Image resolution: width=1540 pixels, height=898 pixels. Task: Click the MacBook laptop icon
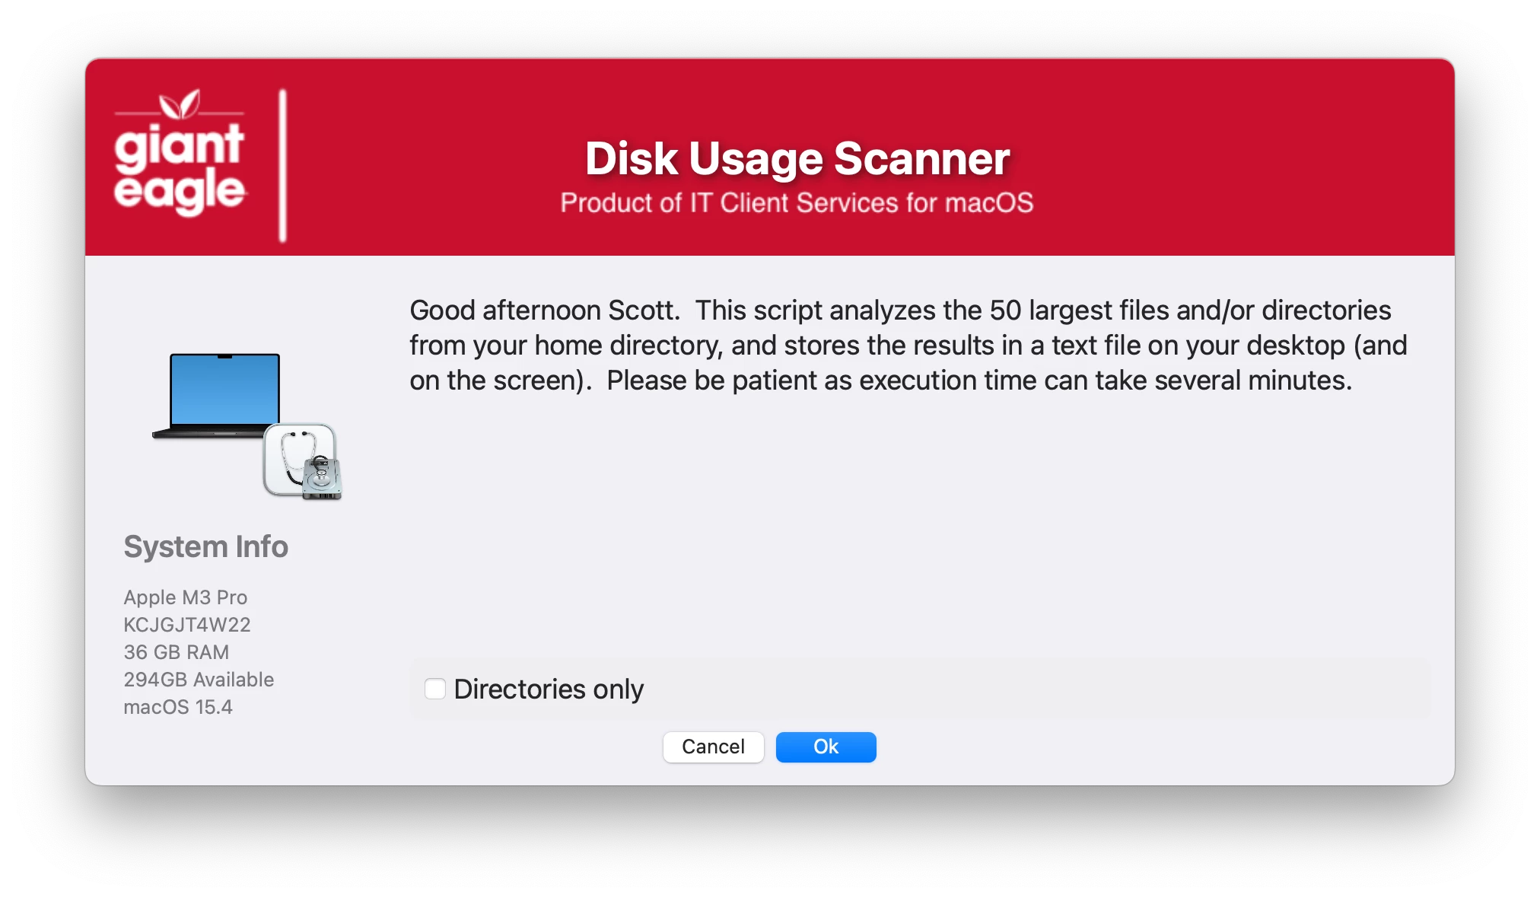click(x=218, y=396)
